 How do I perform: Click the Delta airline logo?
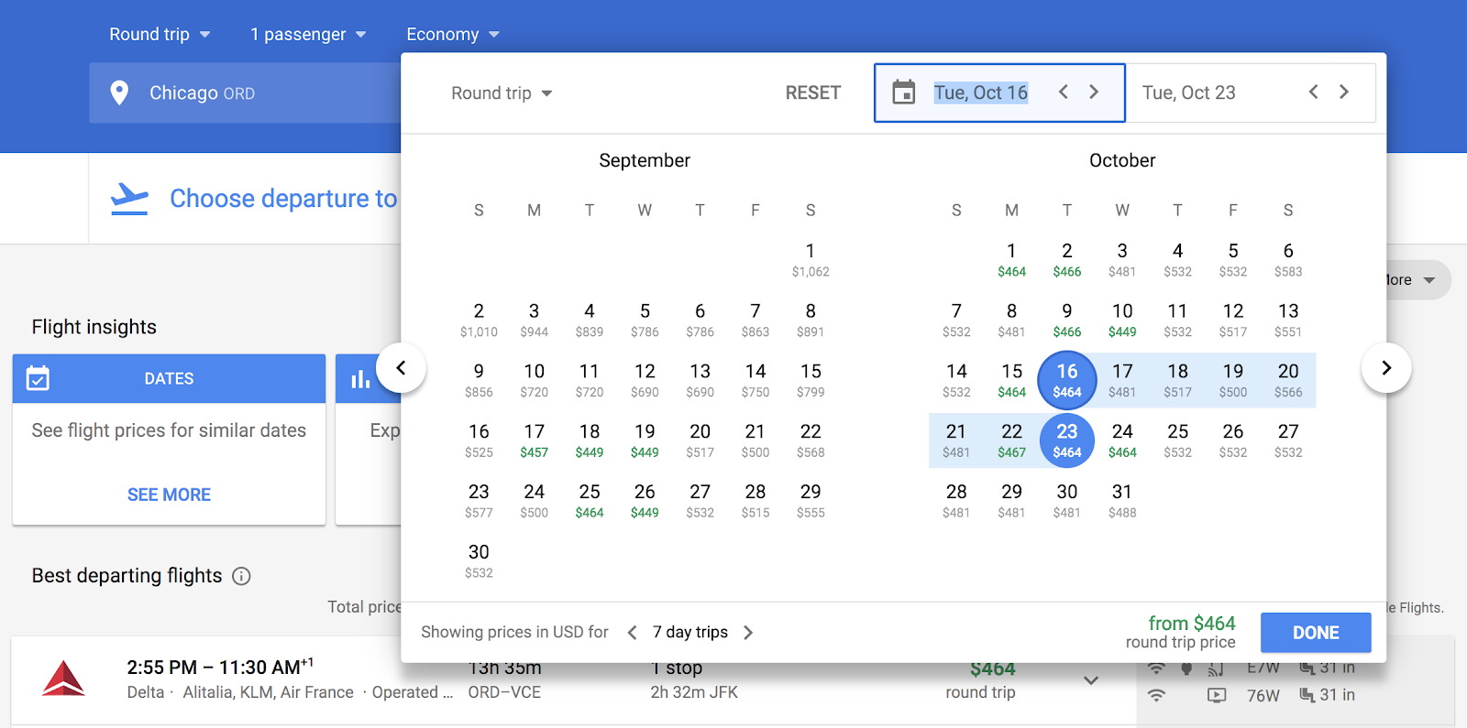[x=64, y=679]
